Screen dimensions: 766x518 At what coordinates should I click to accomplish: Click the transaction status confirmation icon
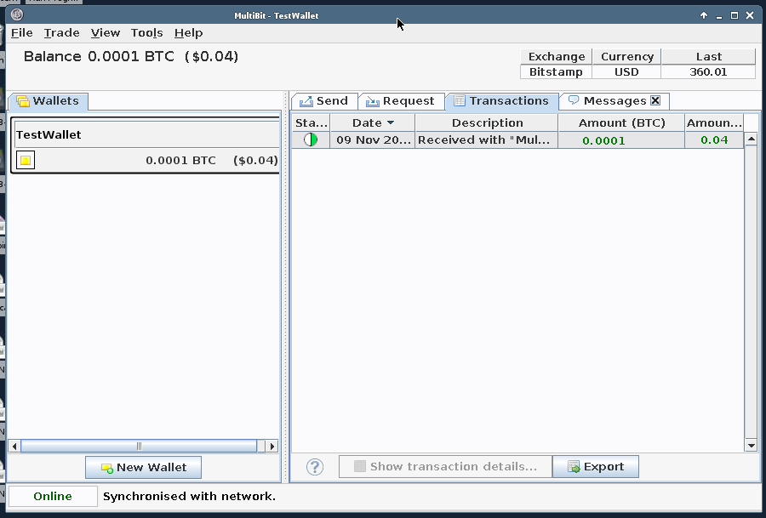point(311,139)
